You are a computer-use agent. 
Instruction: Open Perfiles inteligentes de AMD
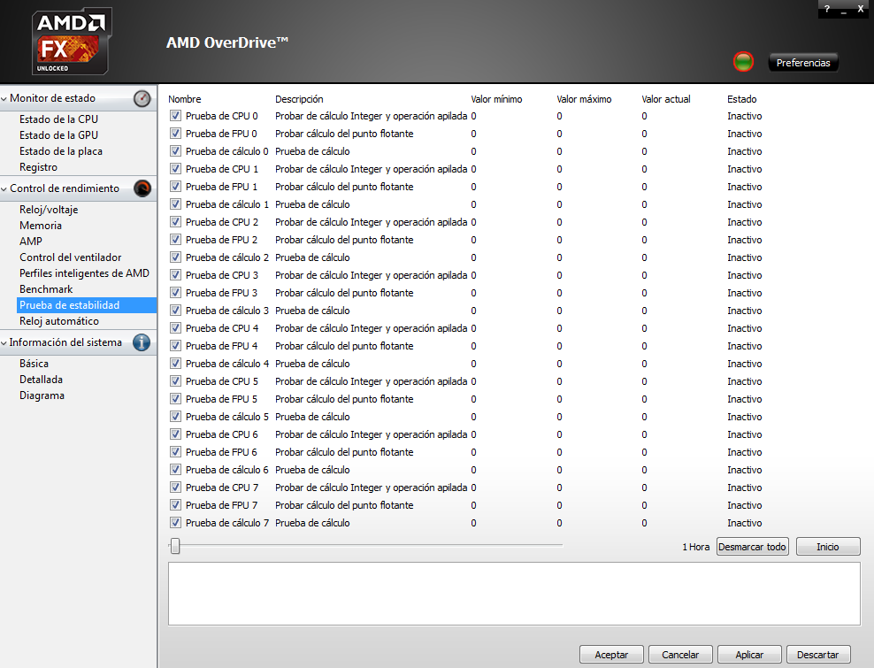(x=84, y=273)
